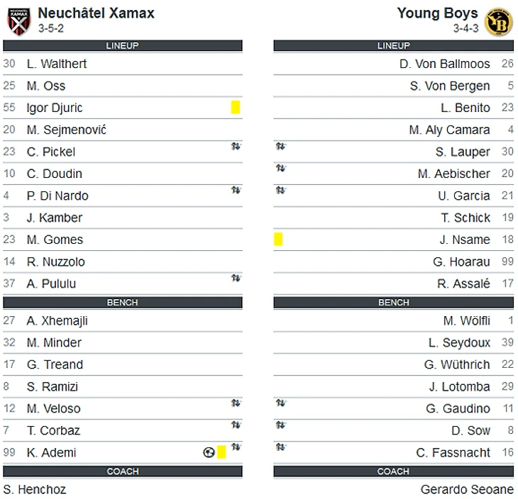Click substitution arrows next to M. Veloso
The height and width of the screenshot is (499, 518).
236,403
